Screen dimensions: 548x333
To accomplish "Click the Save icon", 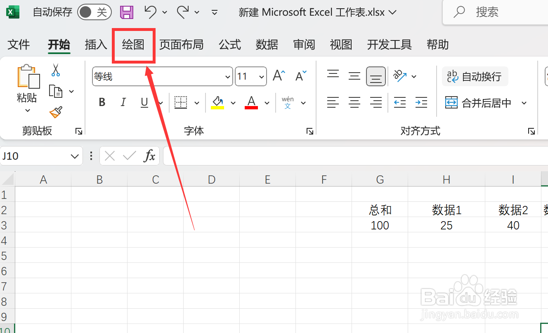I will (126, 12).
